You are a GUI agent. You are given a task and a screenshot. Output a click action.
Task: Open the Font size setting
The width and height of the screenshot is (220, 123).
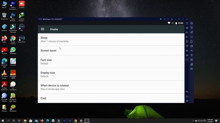pyautogui.click(x=111, y=61)
